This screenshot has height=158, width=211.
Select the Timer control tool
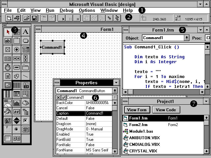(8, 67)
